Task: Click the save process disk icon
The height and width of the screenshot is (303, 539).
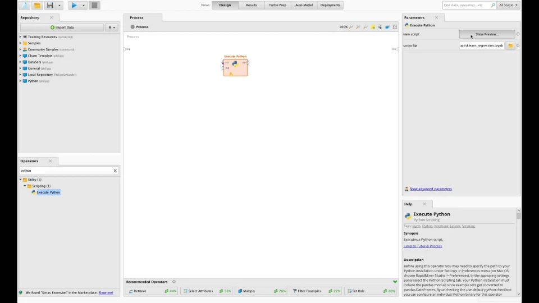Action: 50,5
